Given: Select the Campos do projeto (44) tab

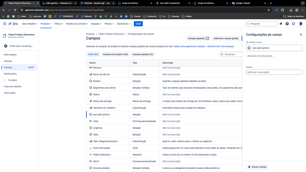Looking at the screenshot, I should pos(115,54).
